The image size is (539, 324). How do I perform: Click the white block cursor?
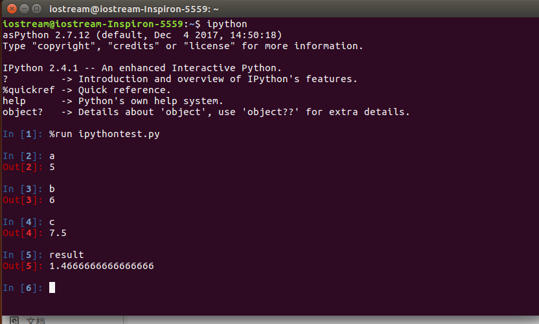pyautogui.click(x=52, y=287)
